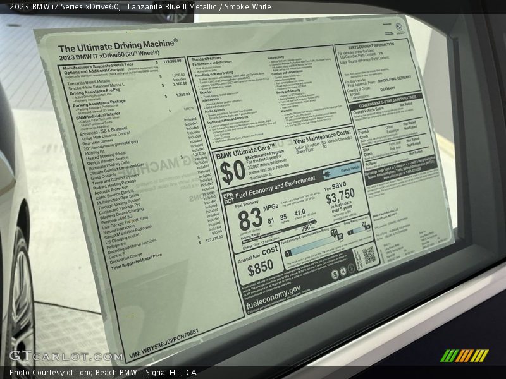
Task: Click the EPA DOT label box
Action: 228,197
